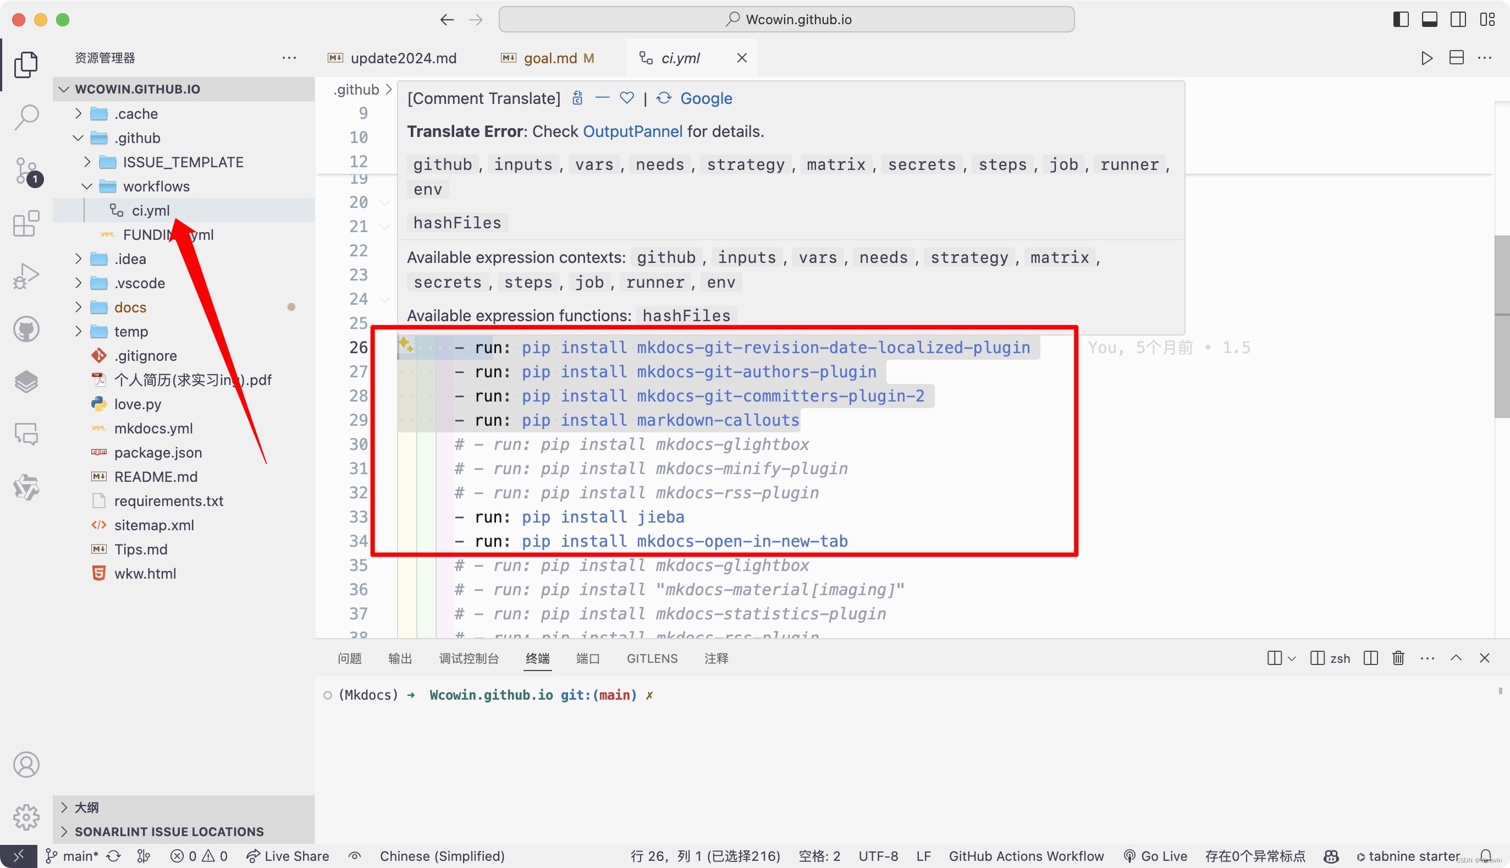Click the Run play icon in editor toolbar
The height and width of the screenshot is (868, 1510).
[x=1426, y=58]
